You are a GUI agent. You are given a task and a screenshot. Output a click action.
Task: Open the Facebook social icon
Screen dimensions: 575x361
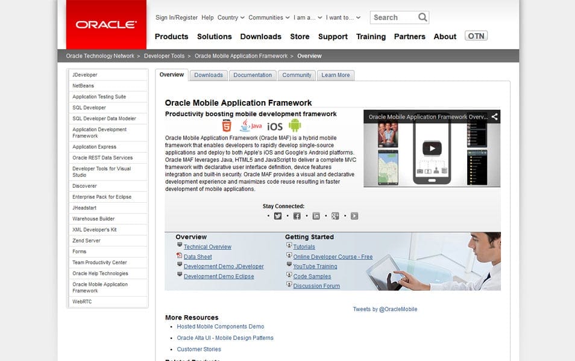coord(297,216)
